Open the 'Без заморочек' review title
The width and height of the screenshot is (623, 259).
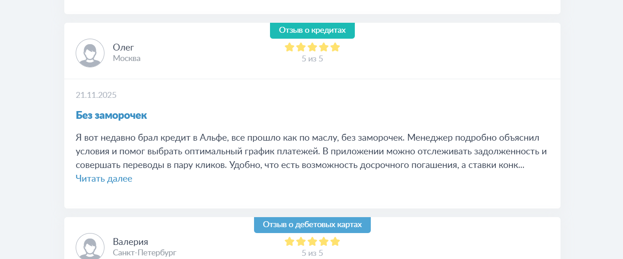click(111, 115)
